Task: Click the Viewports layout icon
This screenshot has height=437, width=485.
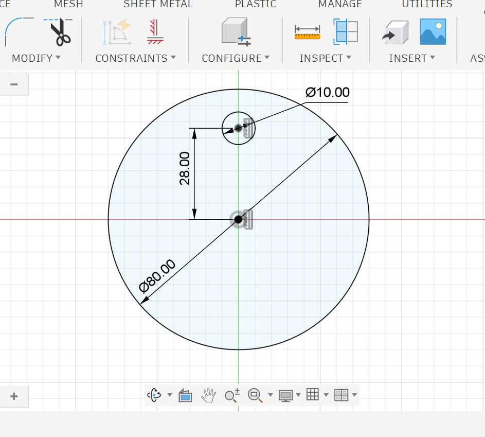Action: pyautogui.click(x=341, y=395)
